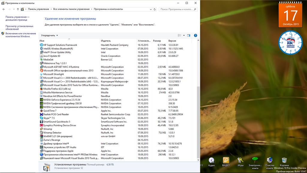Screen dimensions: 307x173
Task: Click the Mozilla Firefox 42.0 icon
Action: click(x=41, y=89)
